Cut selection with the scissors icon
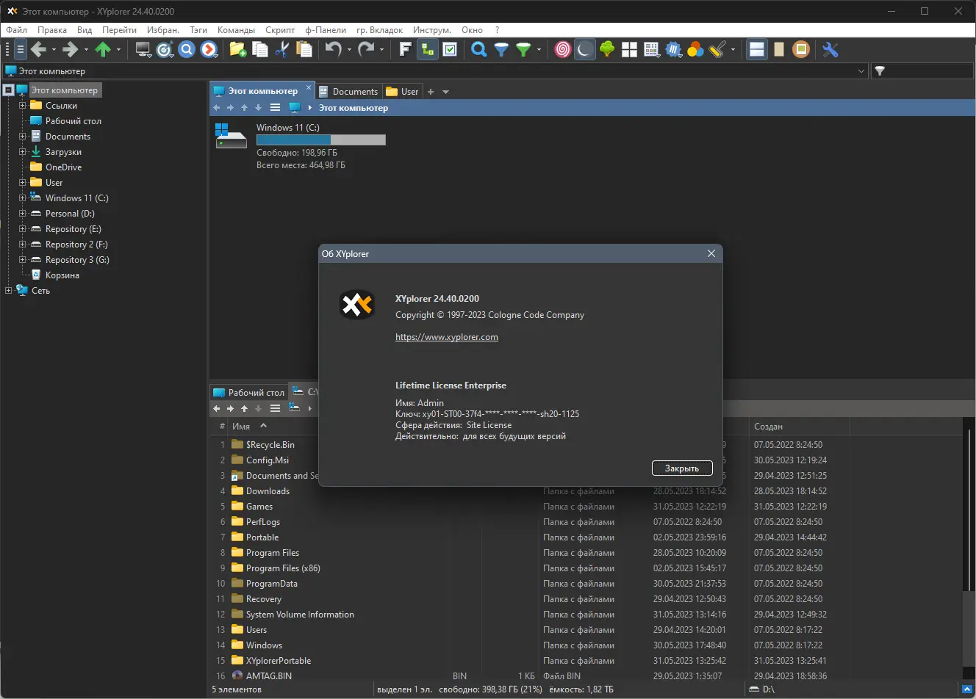The width and height of the screenshot is (976, 699). point(282,49)
